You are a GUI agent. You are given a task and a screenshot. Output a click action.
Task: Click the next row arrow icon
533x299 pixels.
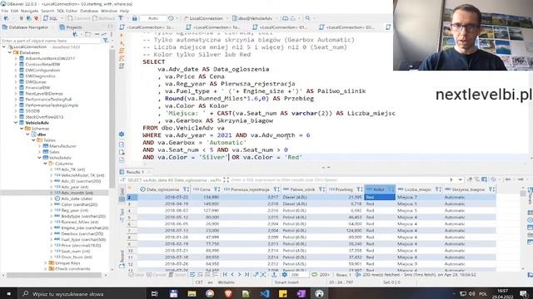coord(240,275)
